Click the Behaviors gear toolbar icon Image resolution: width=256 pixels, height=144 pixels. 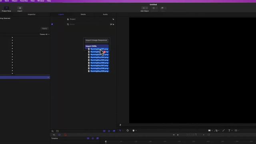click(x=154, y=8)
